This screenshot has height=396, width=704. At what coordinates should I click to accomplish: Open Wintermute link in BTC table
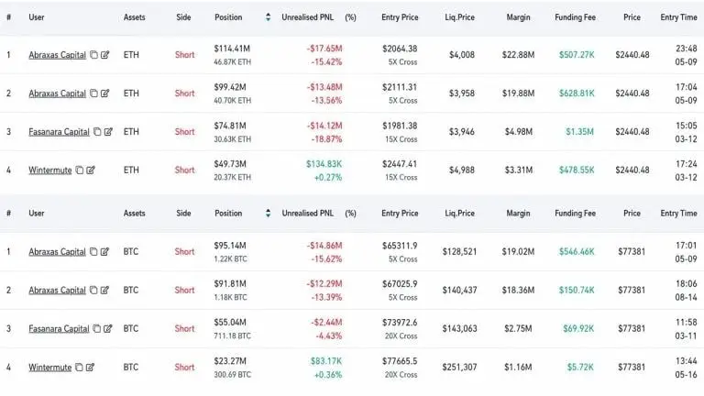coord(49,368)
